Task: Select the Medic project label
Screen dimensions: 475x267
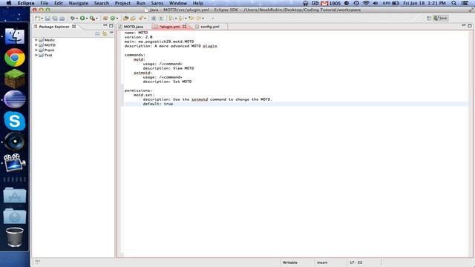Action: coord(50,40)
